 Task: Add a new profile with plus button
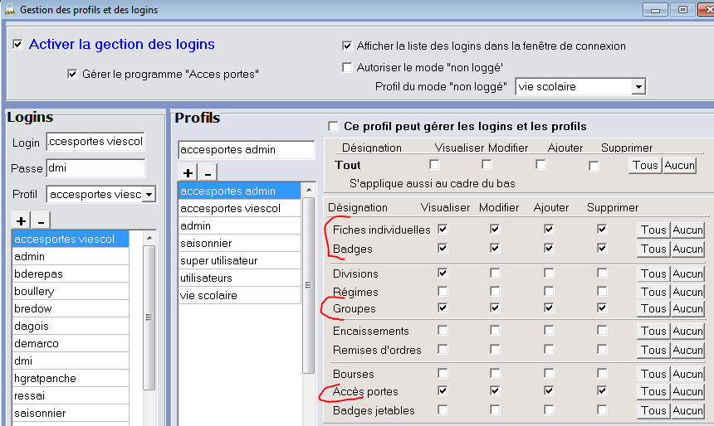(x=188, y=172)
